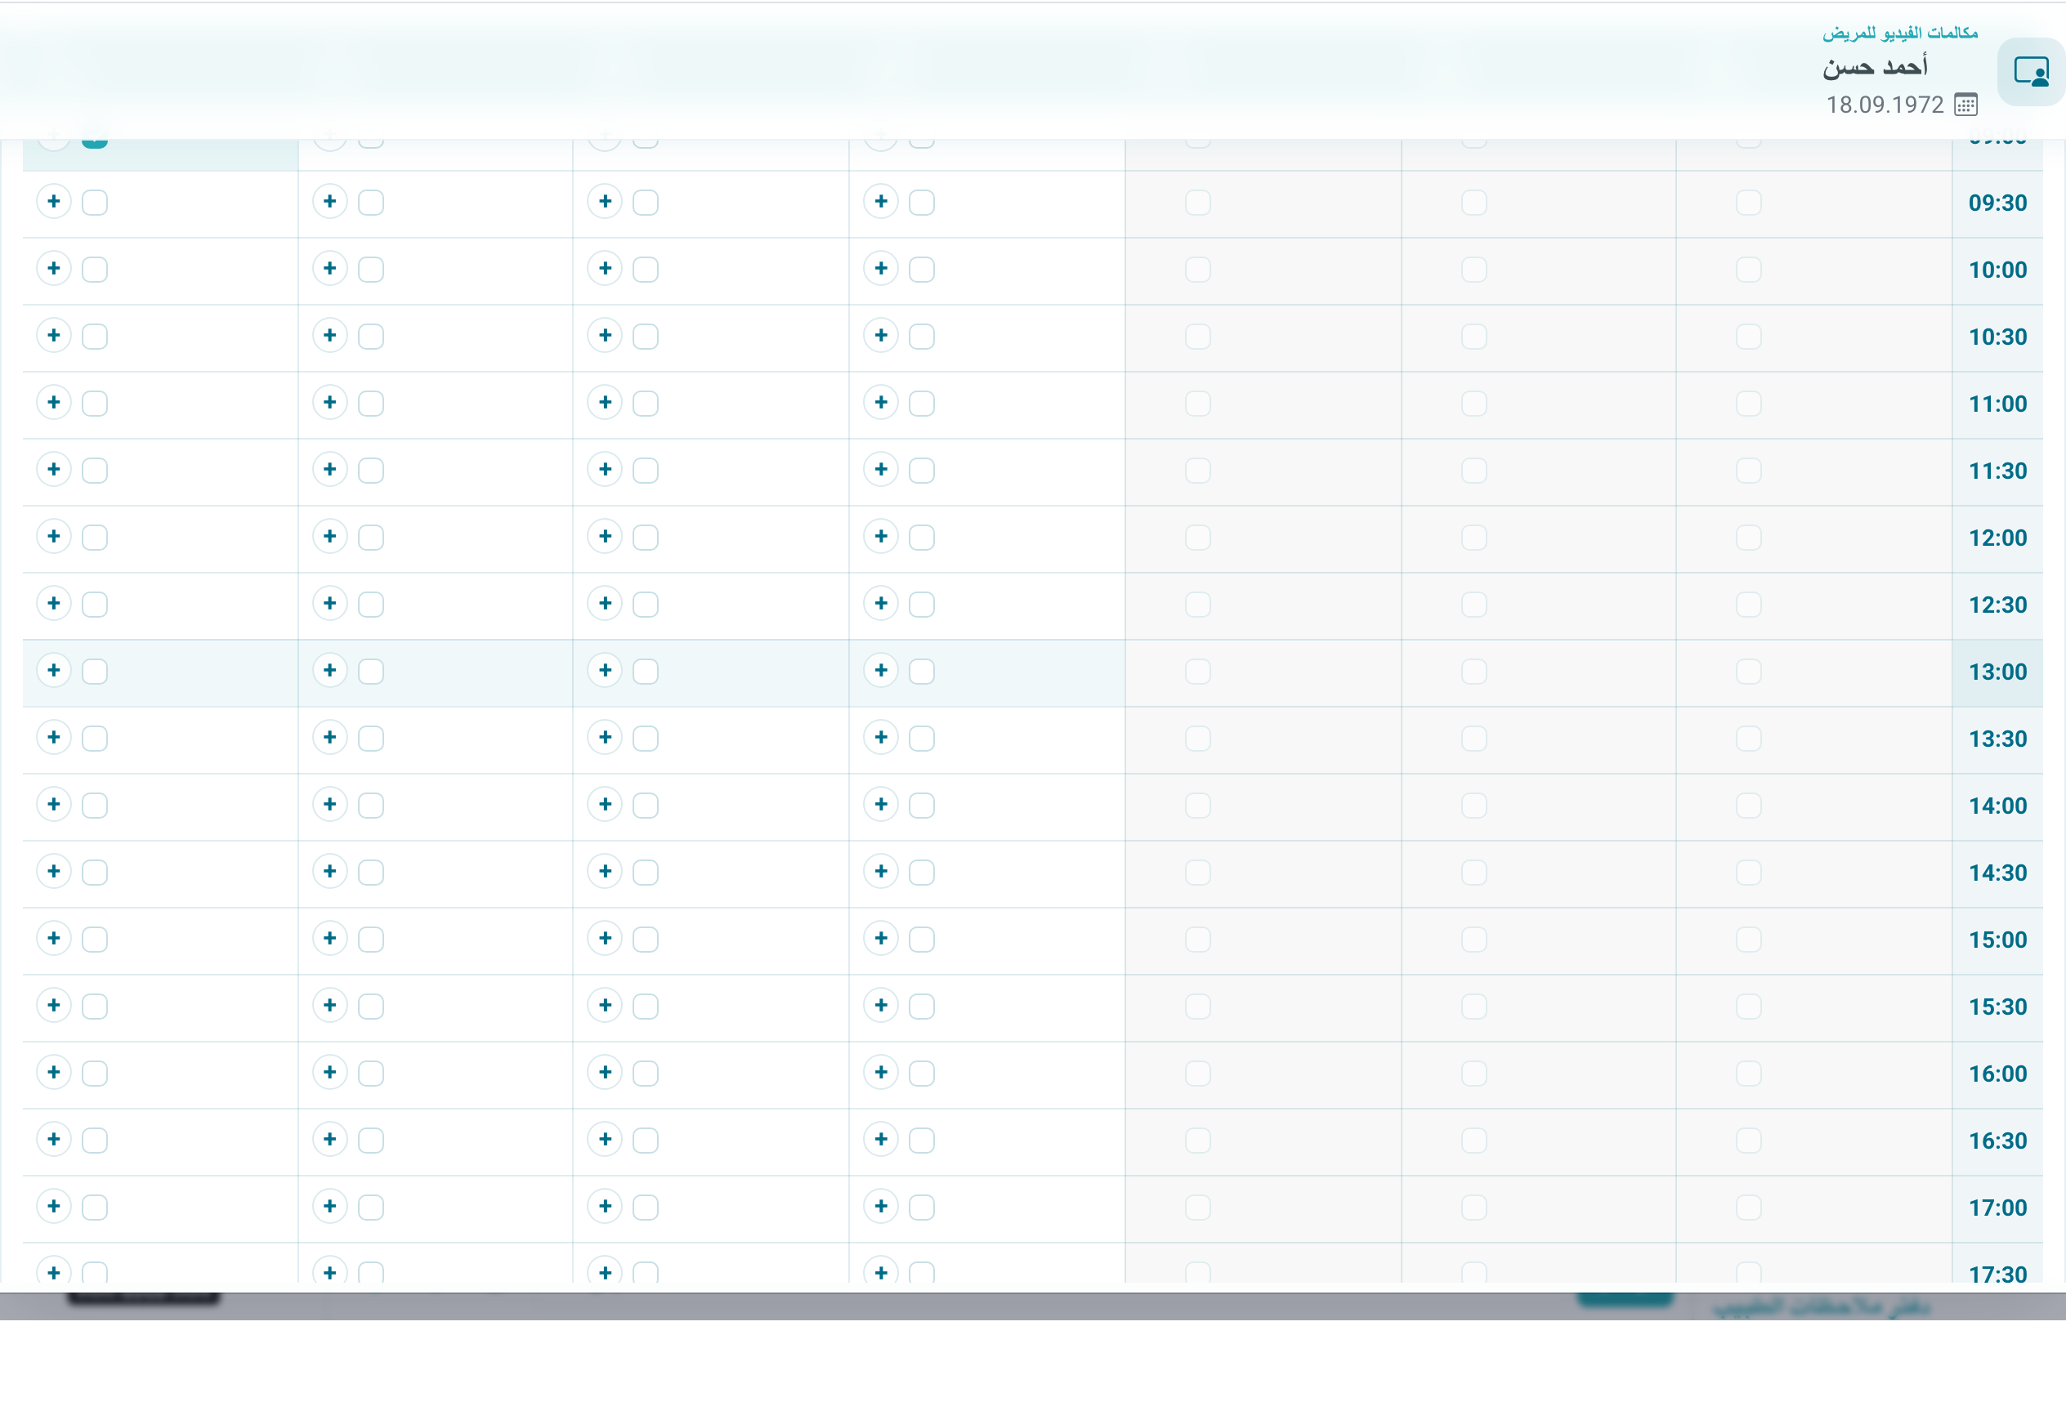This screenshot has height=1402, width=2066.
Task: Click plus at 15:00 in third column from left
Action: click(606, 938)
